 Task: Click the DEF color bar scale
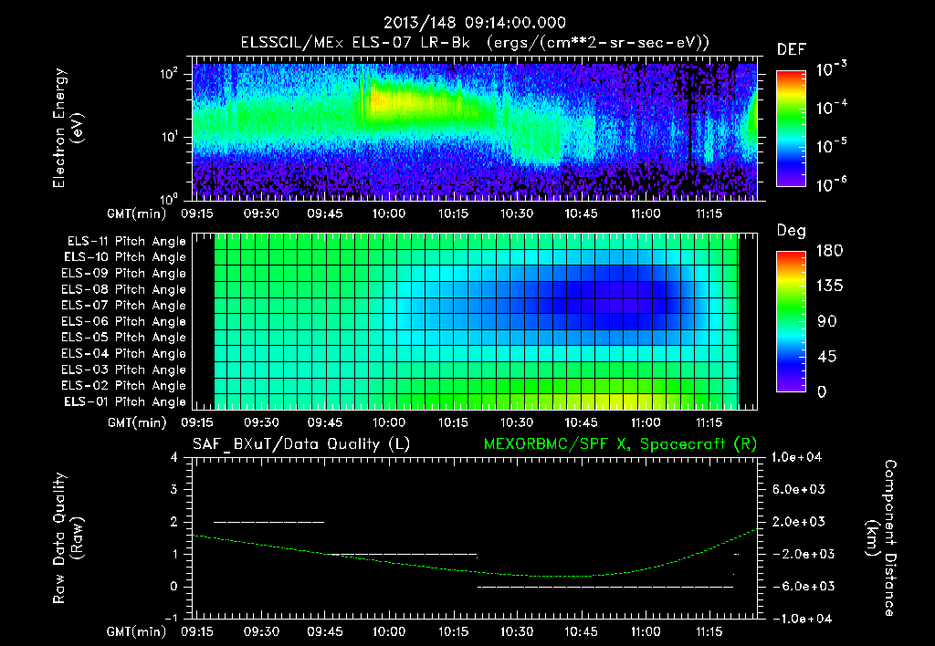(791, 128)
